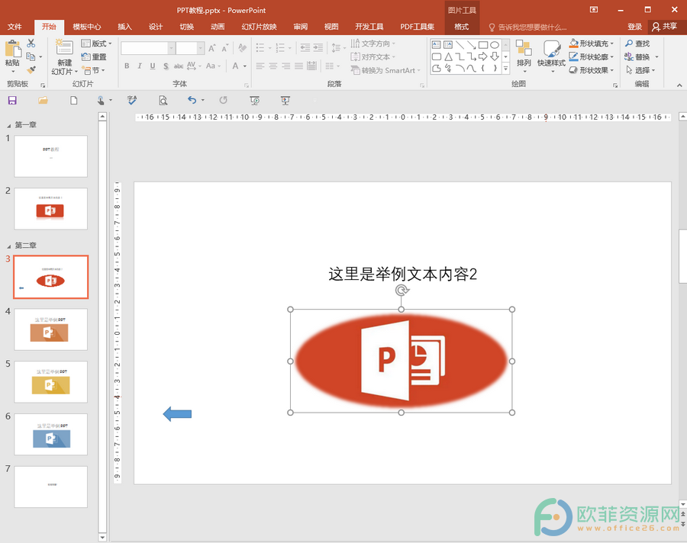Image resolution: width=687 pixels, height=543 pixels.
Task: Open the Section (节) dropdown
Action: click(x=94, y=70)
